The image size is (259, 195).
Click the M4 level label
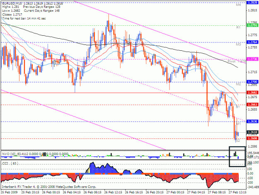(238, 5)
